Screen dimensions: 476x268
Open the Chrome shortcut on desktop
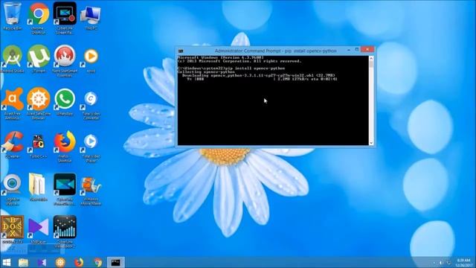[x=39, y=18]
